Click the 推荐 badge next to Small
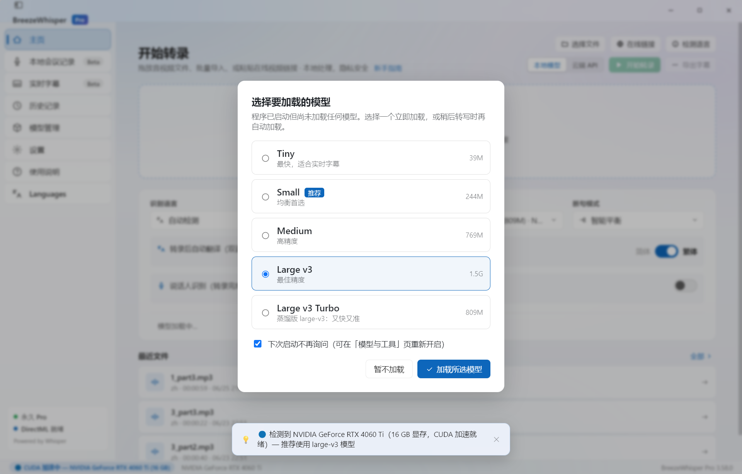The width and height of the screenshot is (742, 474). click(314, 193)
